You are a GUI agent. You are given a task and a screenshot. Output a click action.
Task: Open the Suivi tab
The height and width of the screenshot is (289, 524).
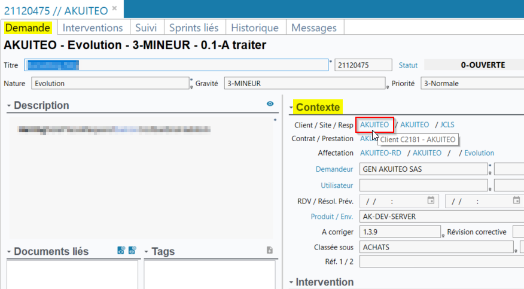[146, 28]
